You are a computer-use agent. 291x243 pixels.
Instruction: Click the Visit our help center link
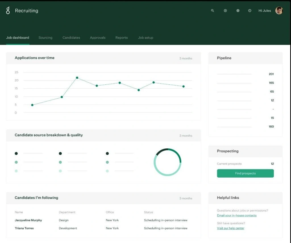[230, 228]
